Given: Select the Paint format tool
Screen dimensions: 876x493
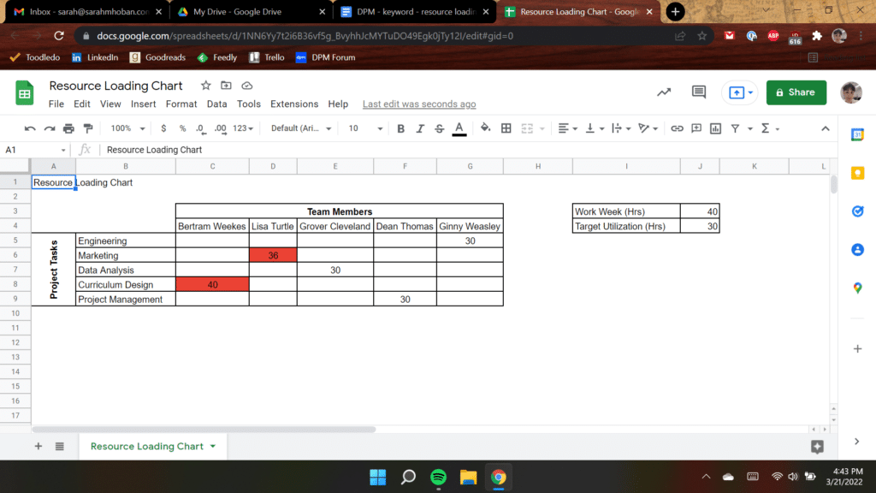Looking at the screenshot, I should coord(88,128).
